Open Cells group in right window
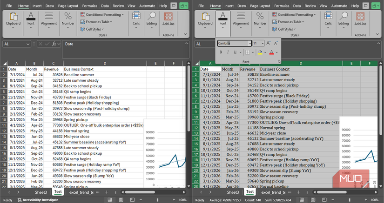This screenshot has height=203, width=384. tap(328, 20)
